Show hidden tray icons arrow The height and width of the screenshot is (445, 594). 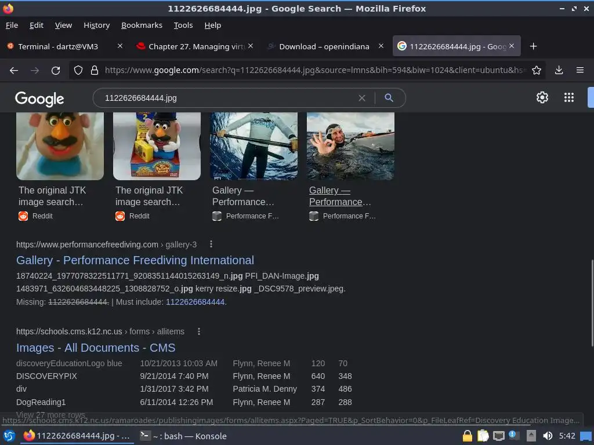coord(531,436)
